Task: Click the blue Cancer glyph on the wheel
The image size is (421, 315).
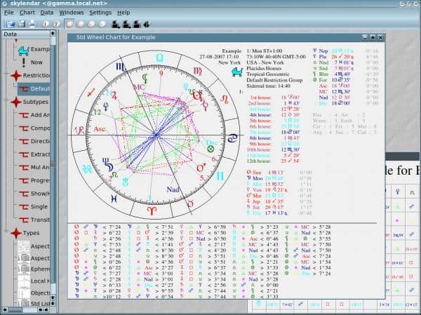Action: (233, 138)
